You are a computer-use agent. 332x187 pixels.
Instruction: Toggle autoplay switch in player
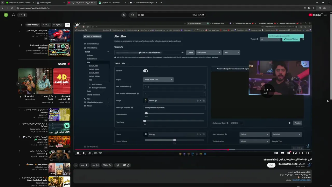[x=276, y=153]
